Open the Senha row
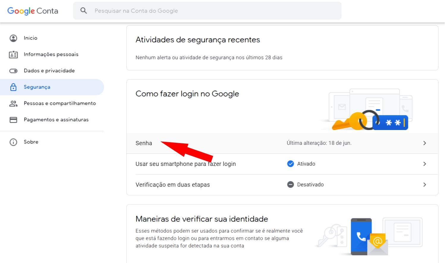445x263 pixels. point(282,143)
